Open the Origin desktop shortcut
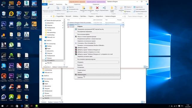Viewport: 192px width, 108px height. [19, 4]
